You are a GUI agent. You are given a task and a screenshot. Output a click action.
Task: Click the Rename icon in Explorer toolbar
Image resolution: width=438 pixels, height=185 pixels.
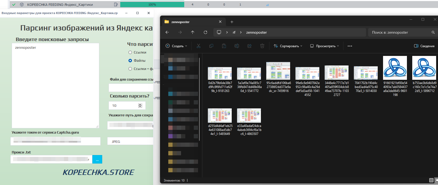(237, 46)
